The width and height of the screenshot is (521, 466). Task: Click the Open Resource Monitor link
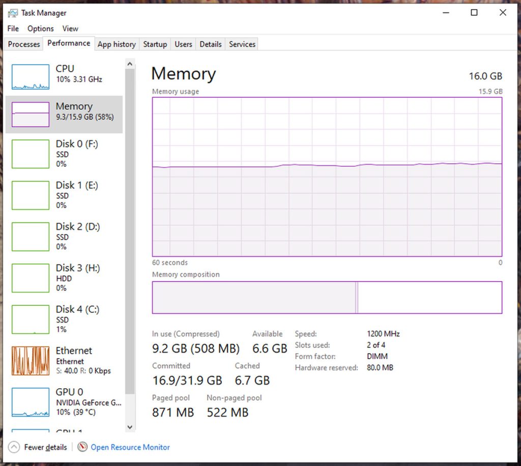tap(130, 447)
